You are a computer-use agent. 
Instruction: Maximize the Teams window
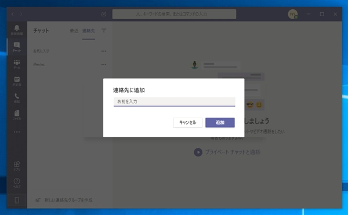click(x=322, y=14)
